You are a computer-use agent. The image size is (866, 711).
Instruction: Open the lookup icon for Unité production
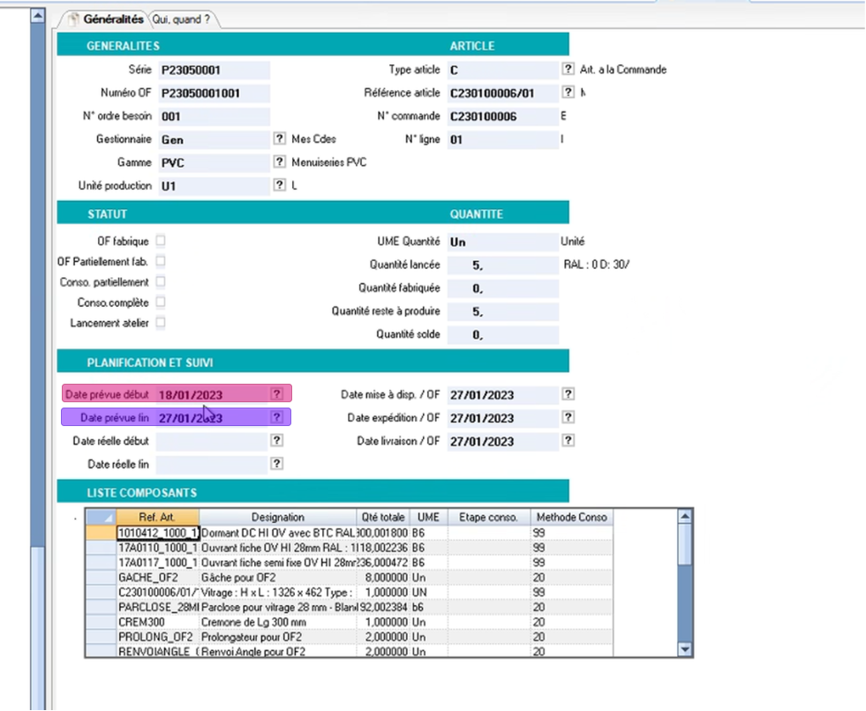tap(279, 185)
